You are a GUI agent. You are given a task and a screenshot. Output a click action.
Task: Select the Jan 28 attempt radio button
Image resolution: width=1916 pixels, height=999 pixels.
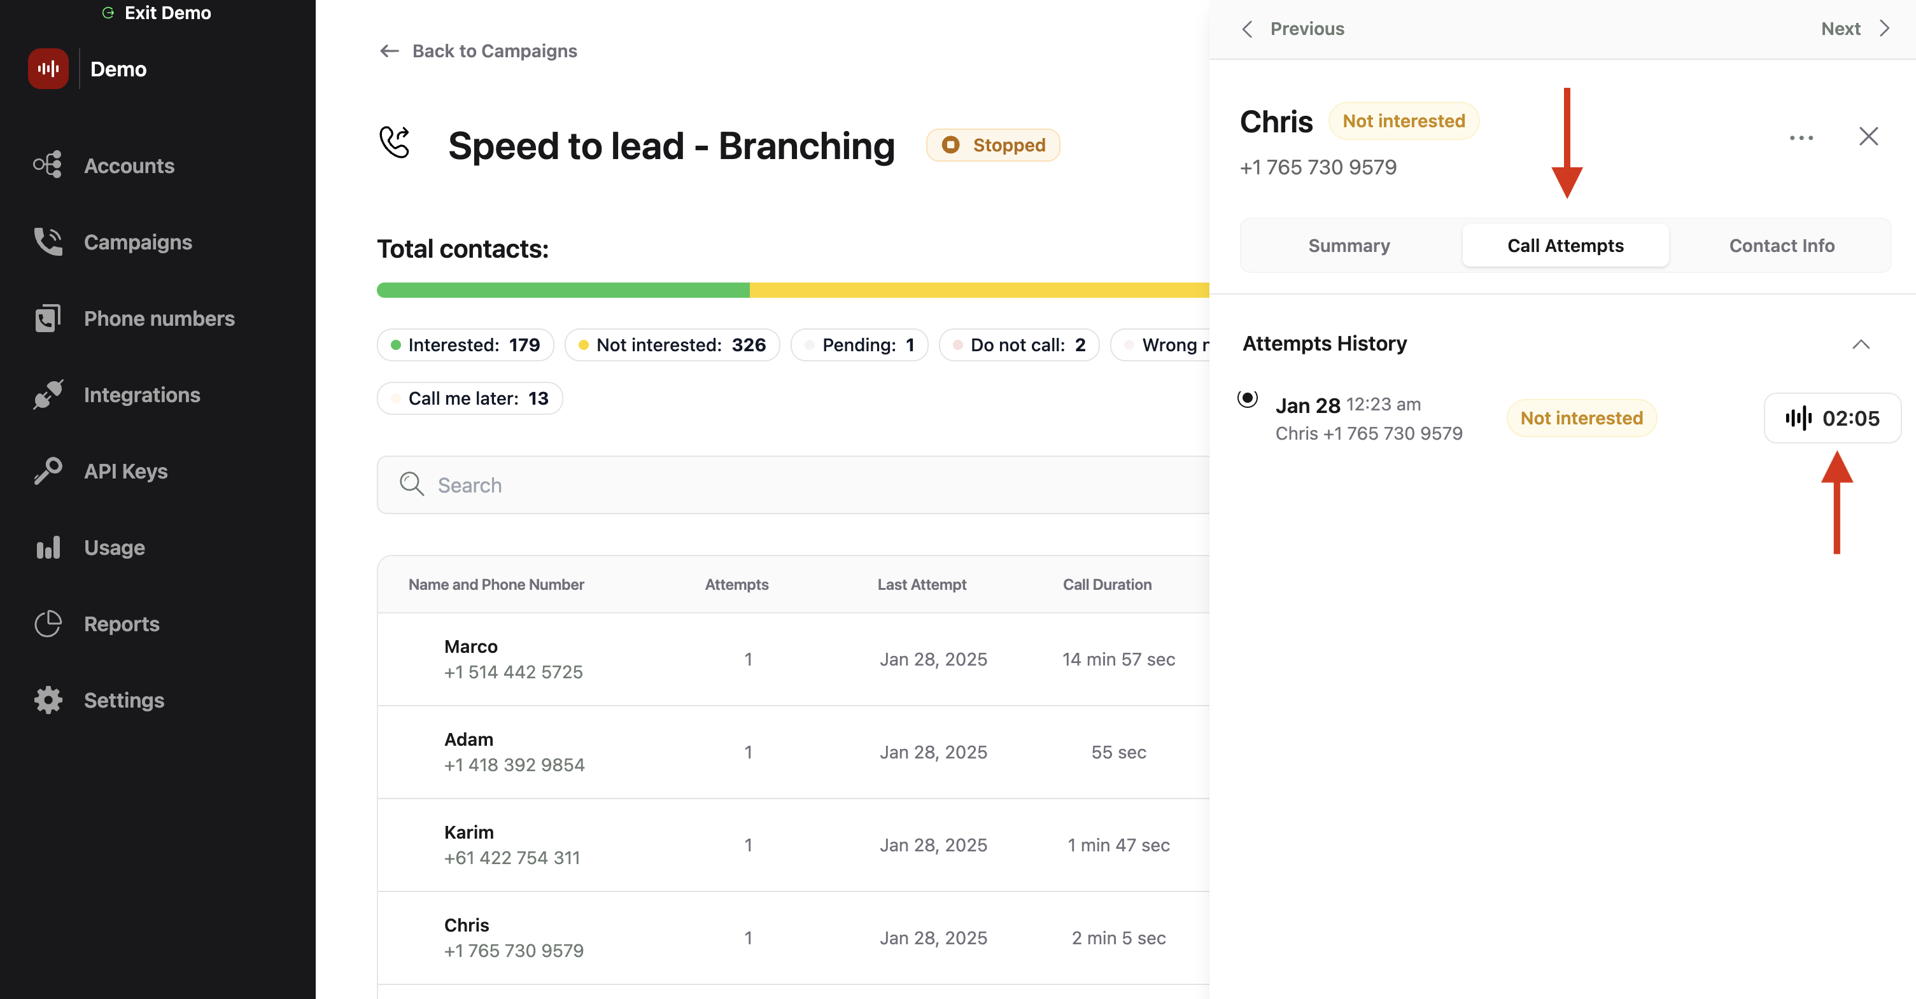pos(1248,398)
